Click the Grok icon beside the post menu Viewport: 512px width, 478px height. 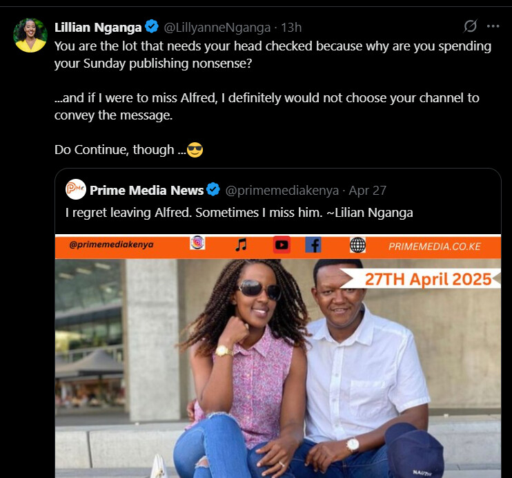point(470,26)
